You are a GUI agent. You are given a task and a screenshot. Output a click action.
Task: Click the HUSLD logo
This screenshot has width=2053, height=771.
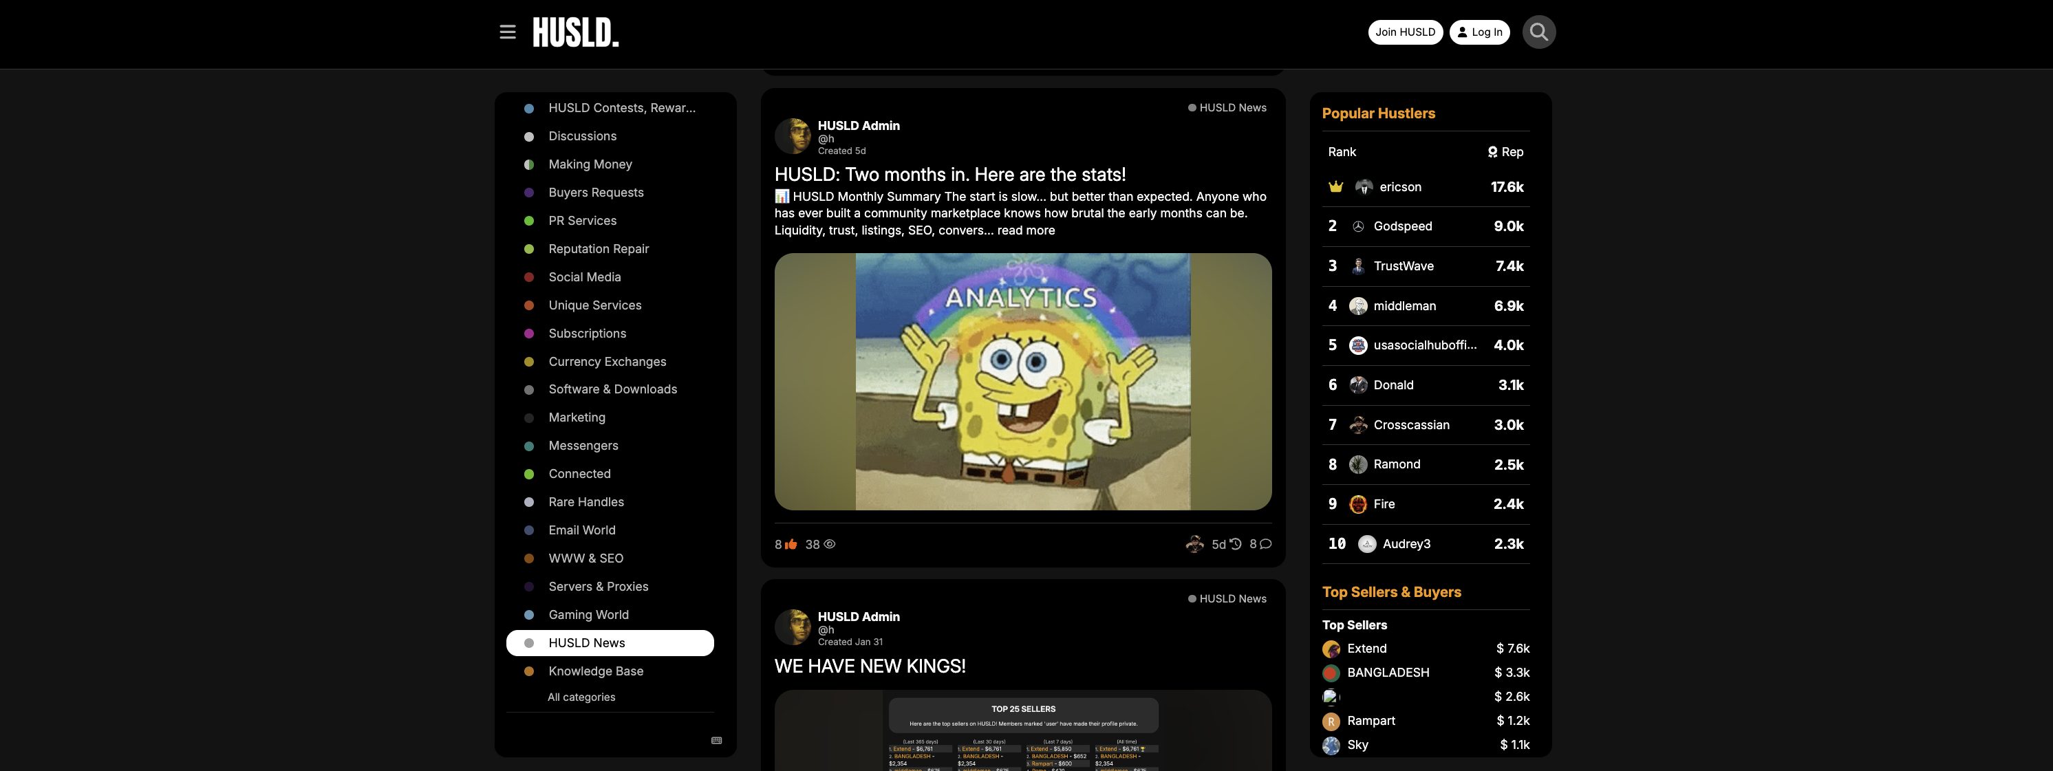[575, 32]
